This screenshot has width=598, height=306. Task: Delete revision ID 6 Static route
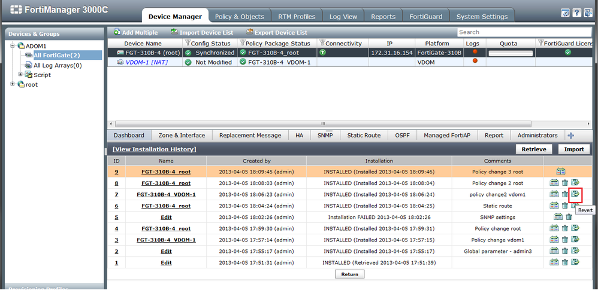[565, 206]
